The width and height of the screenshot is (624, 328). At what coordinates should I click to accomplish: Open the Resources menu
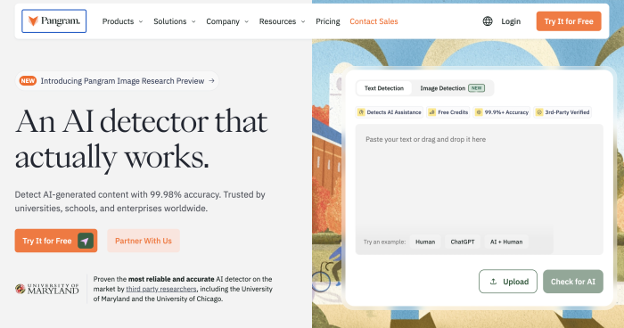click(283, 21)
